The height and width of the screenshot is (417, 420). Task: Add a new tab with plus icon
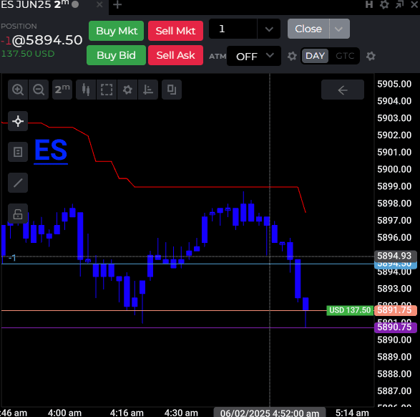click(x=117, y=4)
